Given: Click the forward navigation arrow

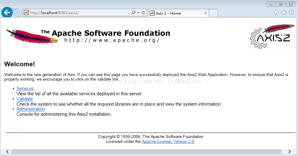Looking at the screenshot, I should click(x=18, y=13).
